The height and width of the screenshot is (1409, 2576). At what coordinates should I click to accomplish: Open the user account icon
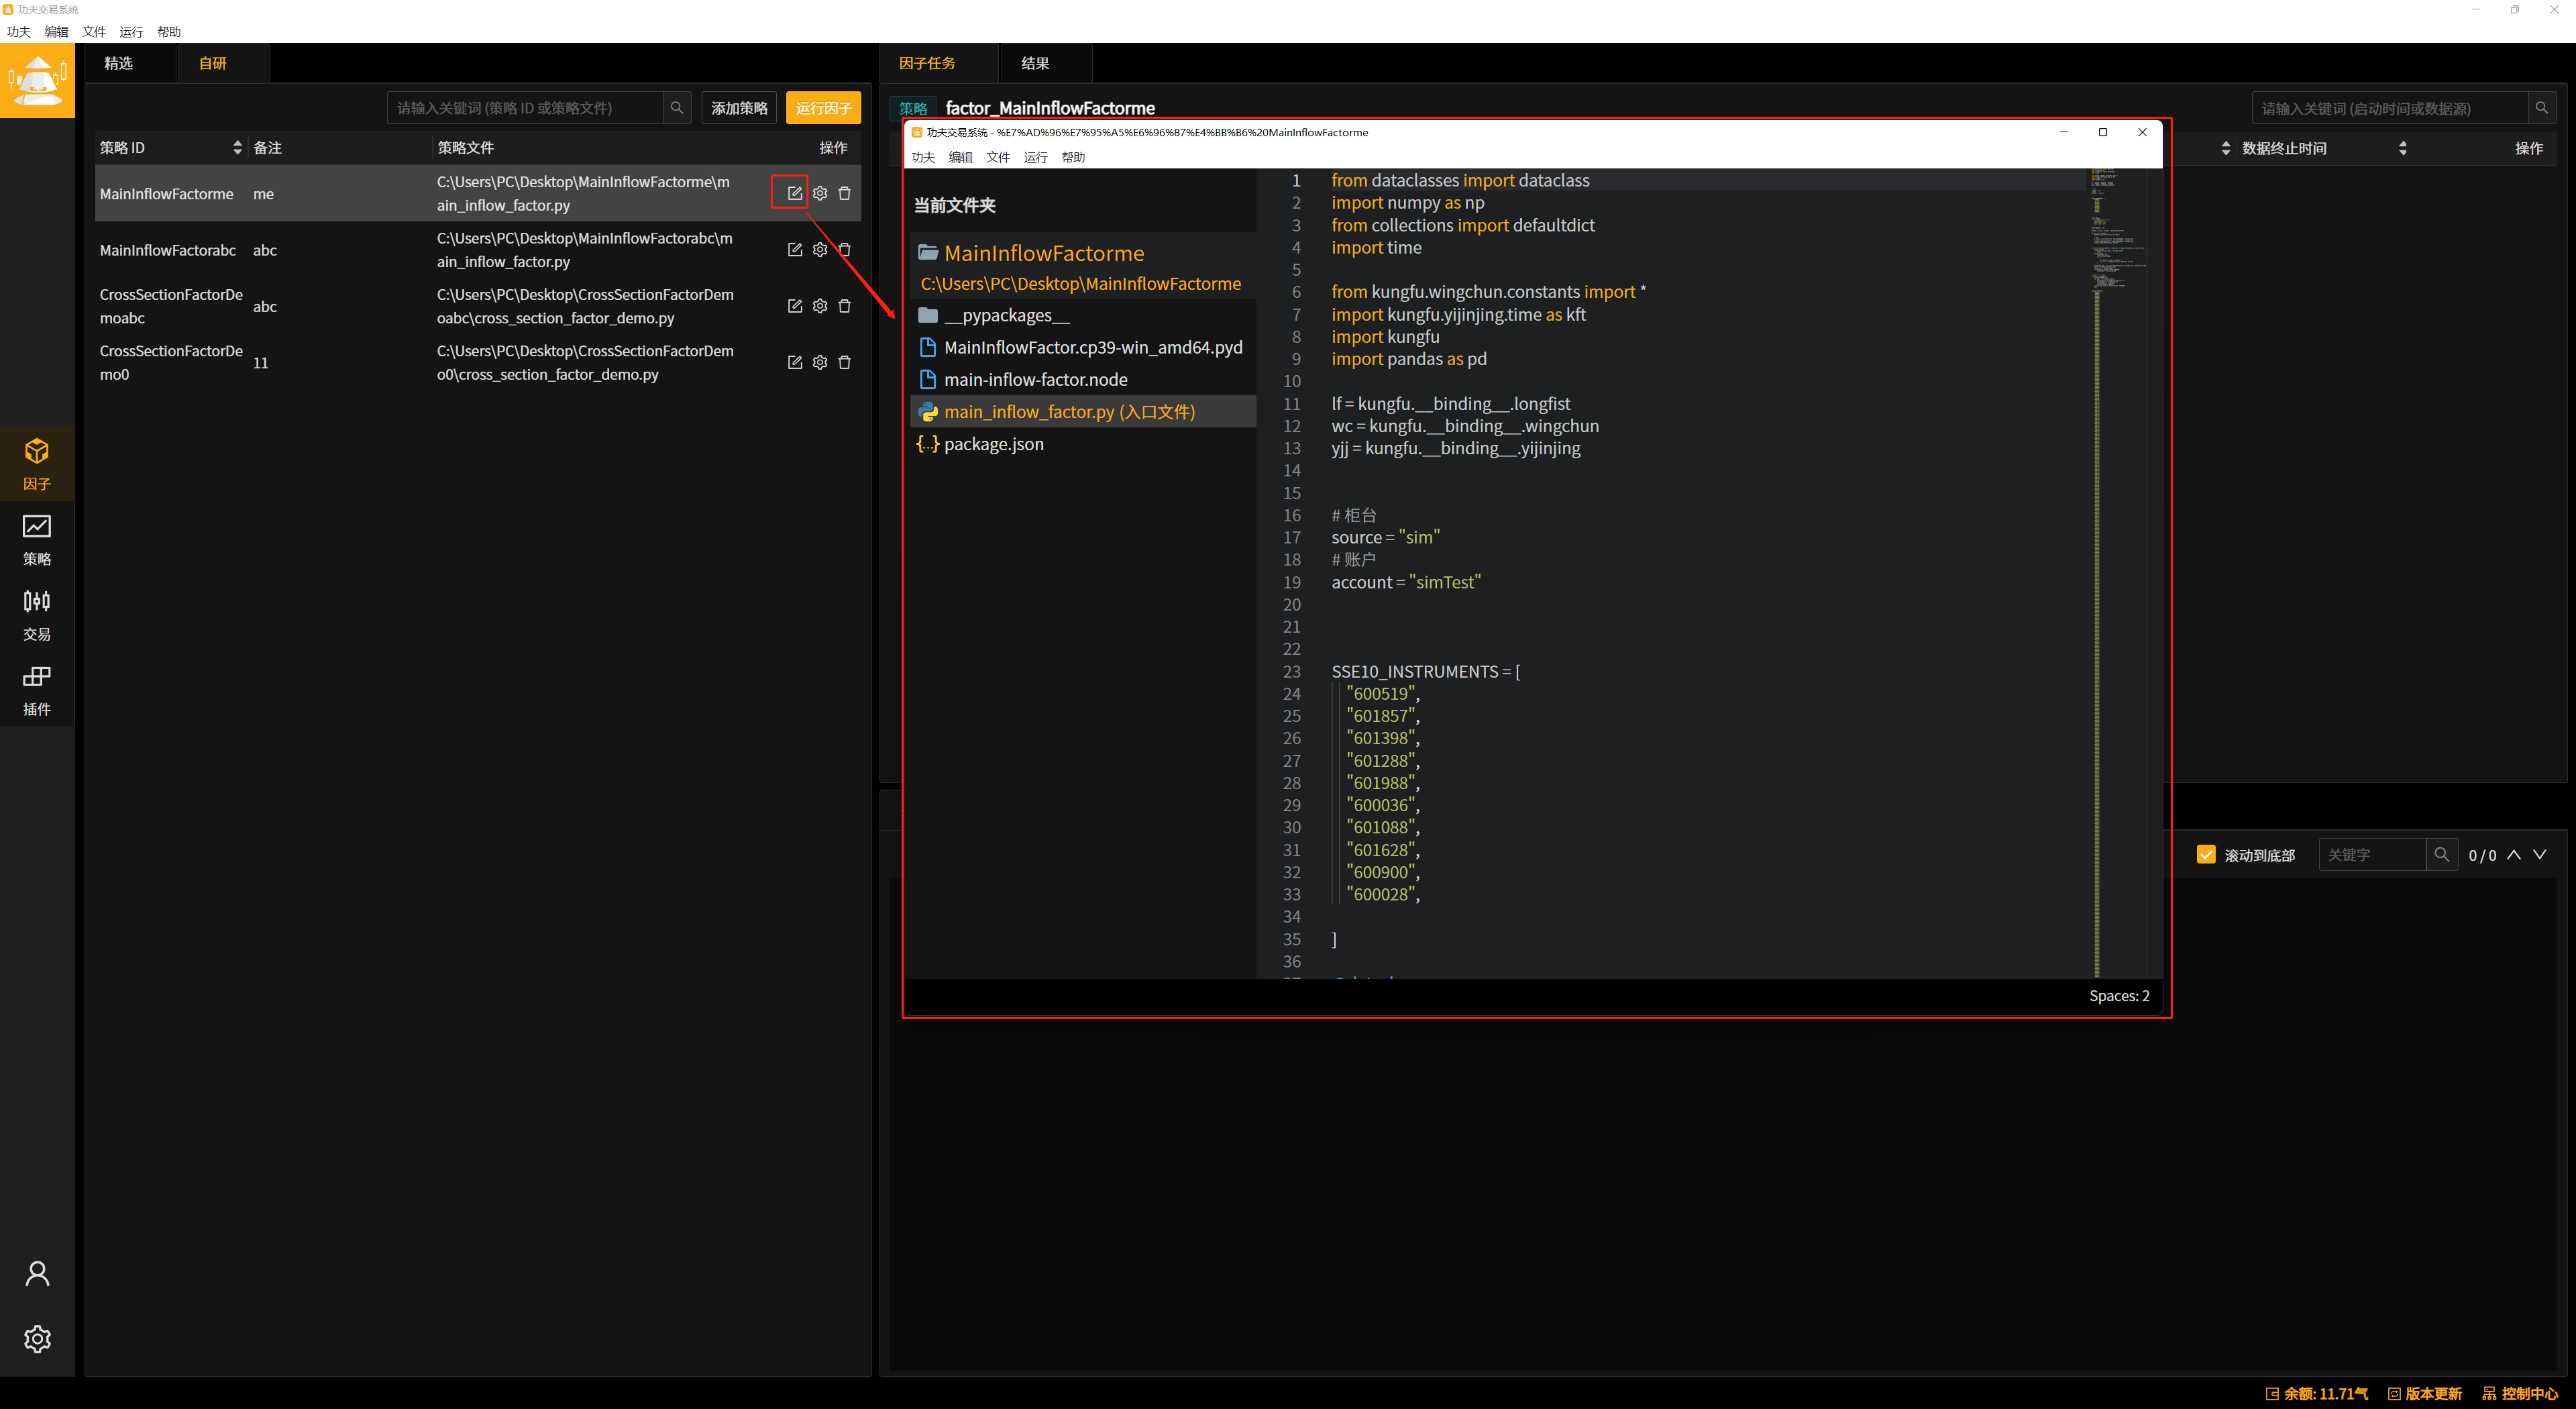pyautogui.click(x=37, y=1273)
